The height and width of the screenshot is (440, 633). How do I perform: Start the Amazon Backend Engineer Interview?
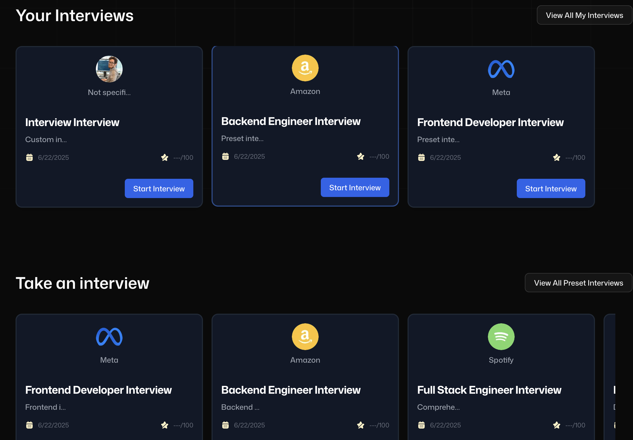point(355,187)
